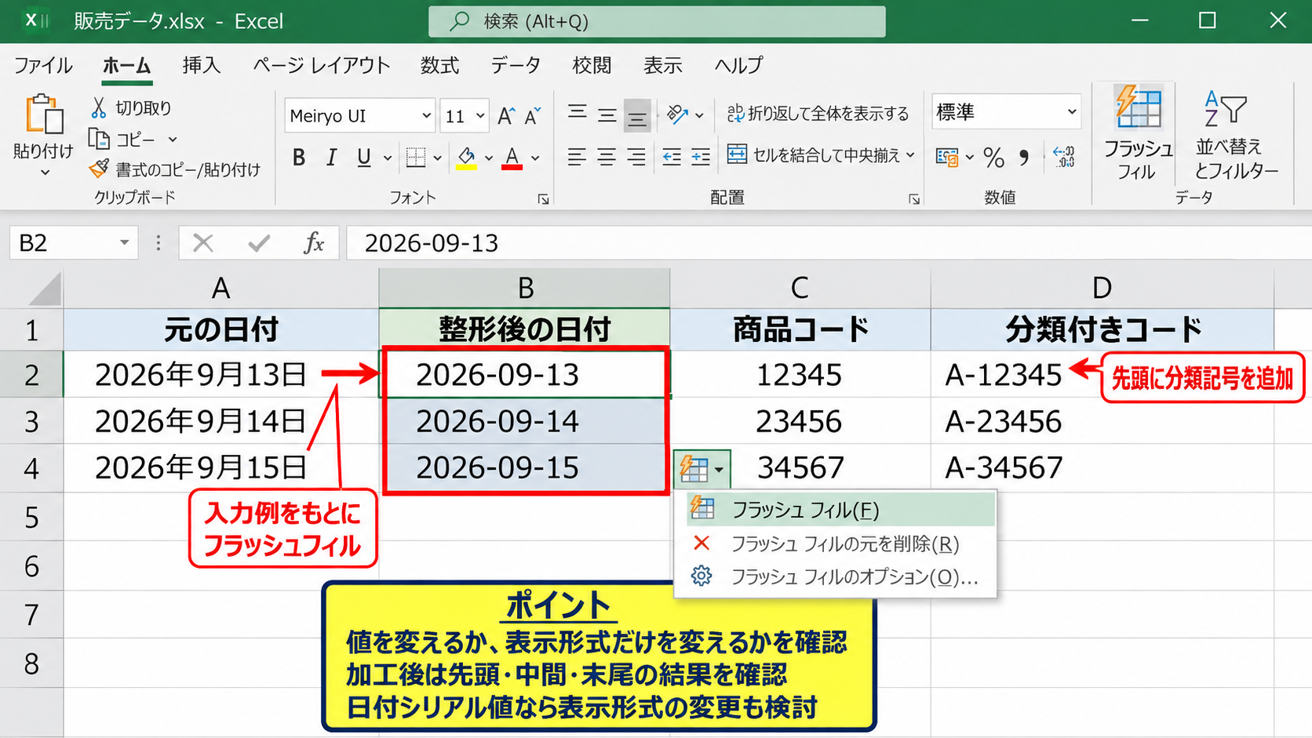Click the increase decimal icon

tap(1064, 157)
